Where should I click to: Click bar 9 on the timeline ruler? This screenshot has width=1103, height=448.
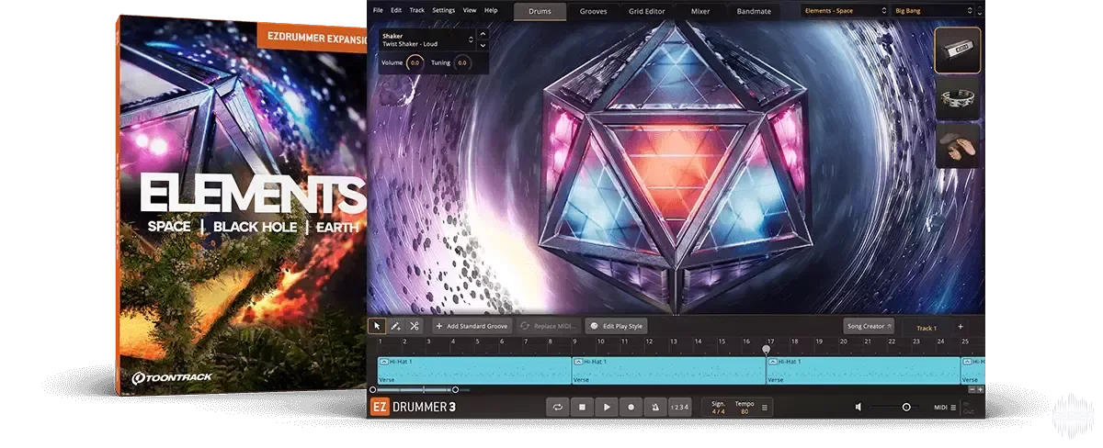pos(574,342)
